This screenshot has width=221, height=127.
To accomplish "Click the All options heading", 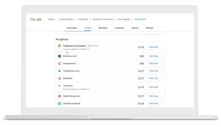I will pos(62,40).
